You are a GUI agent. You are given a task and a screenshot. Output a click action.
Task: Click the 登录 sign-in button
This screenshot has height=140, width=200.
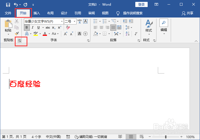pos(141,5)
